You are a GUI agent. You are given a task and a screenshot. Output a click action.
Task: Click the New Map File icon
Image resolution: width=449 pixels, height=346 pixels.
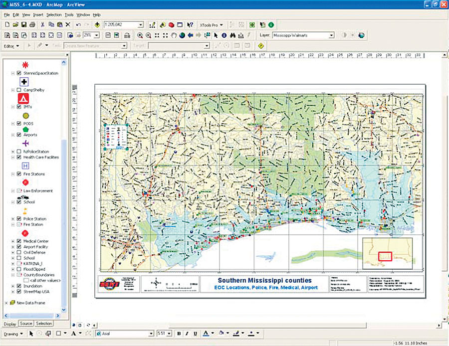[x=7, y=25]
